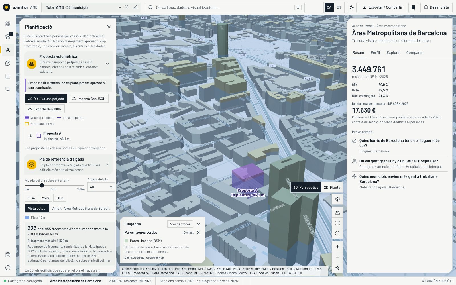Click Dibuixa una petjada button
Screen dimensions: 456x285
coord(46,99)
